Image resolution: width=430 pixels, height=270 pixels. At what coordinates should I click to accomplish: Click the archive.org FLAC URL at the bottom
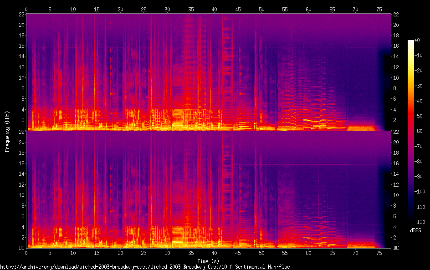[145, 267]
